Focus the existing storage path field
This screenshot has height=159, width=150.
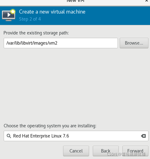(x=61, y=43)
